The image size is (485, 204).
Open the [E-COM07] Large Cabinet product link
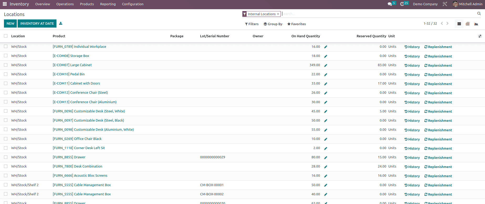coord(72,65)
